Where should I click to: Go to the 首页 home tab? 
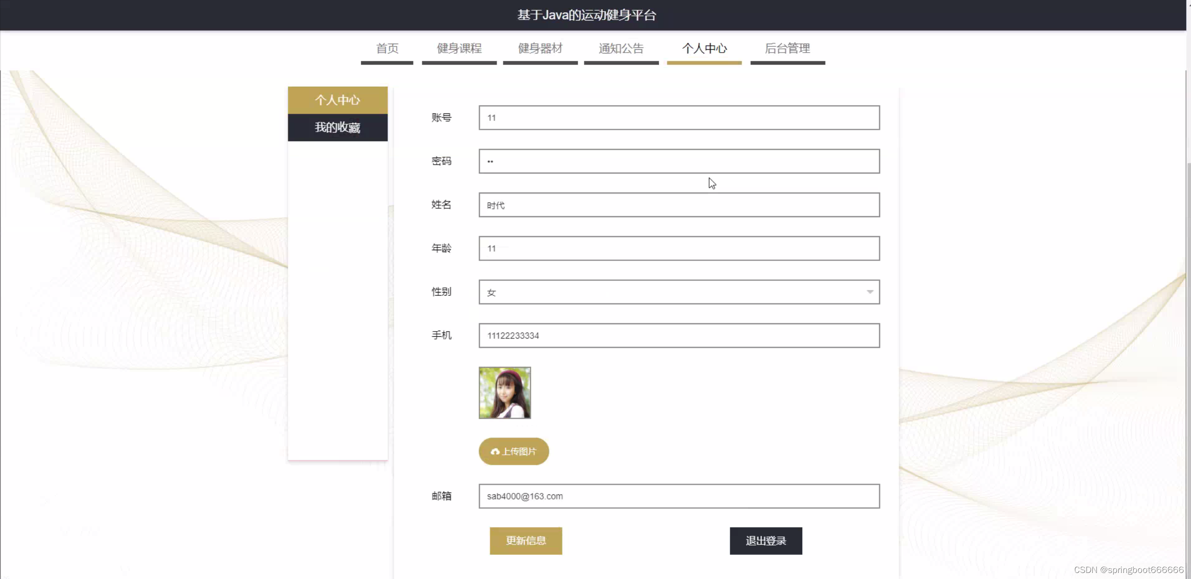[387, 48]
